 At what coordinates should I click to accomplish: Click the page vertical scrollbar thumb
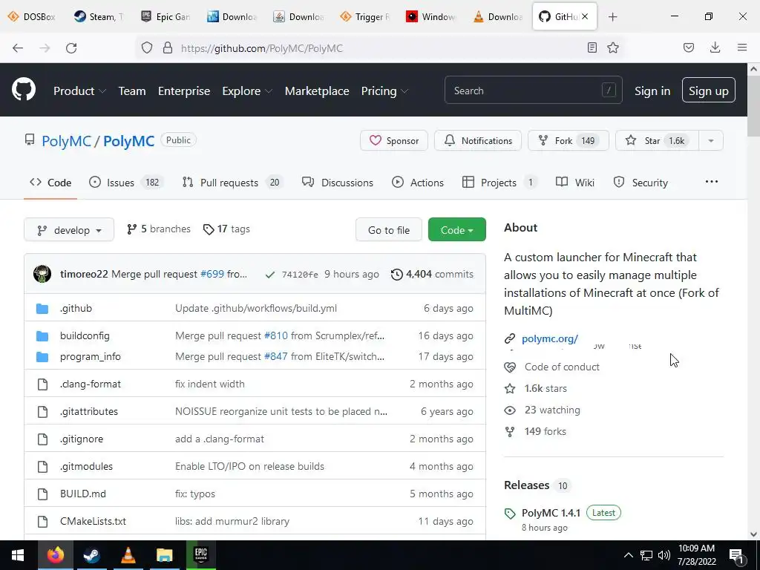coord(753,105)
